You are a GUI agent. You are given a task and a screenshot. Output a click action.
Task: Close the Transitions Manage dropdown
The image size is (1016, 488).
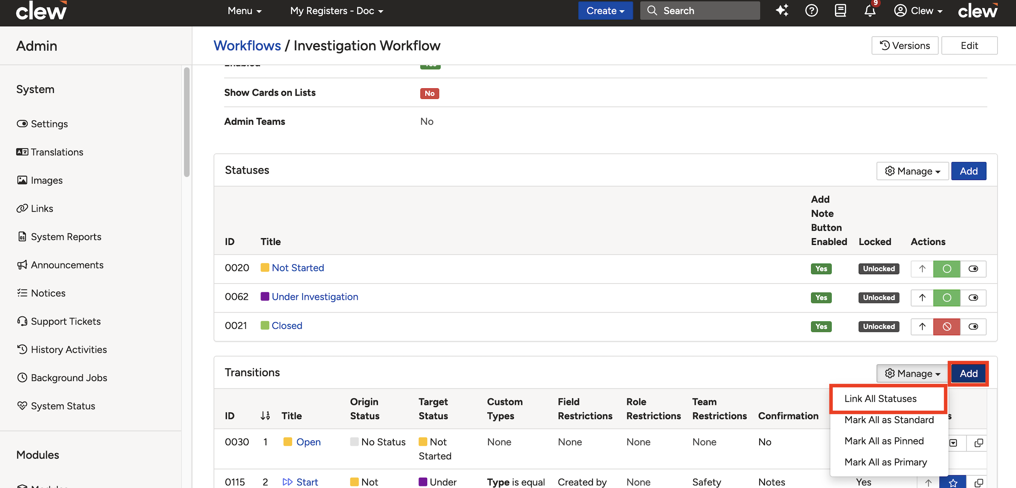pyautogui.click(x=912, y=374)
